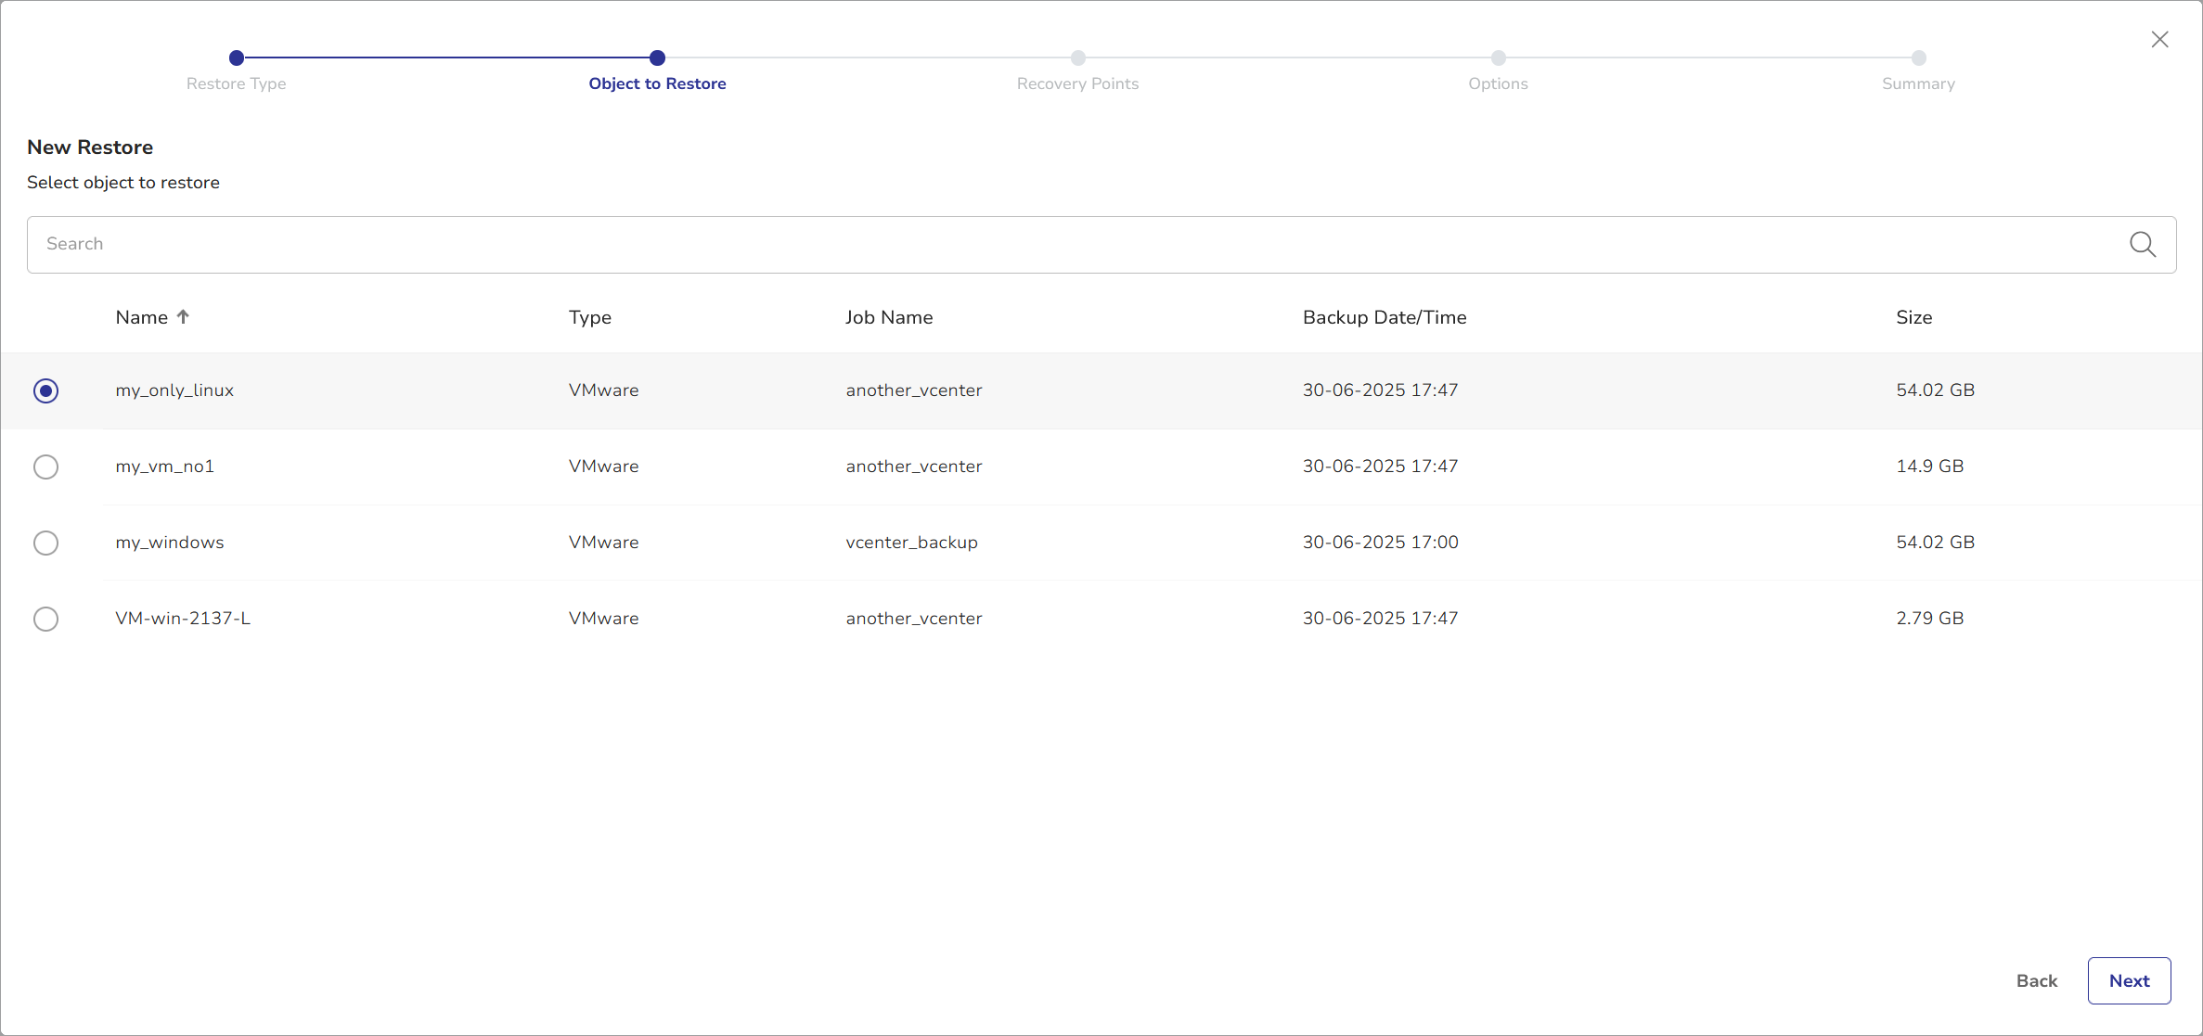
Task: Jump to Recovery Points step
Action: coord(1077,58)
